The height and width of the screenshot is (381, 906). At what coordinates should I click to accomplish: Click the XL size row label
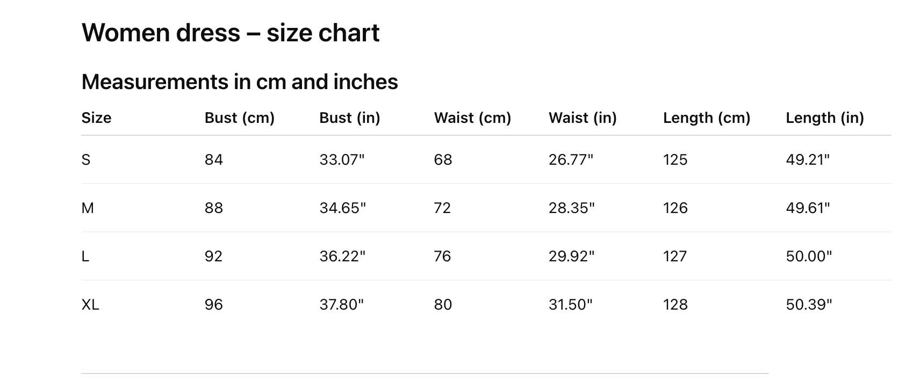click(90, 305)
